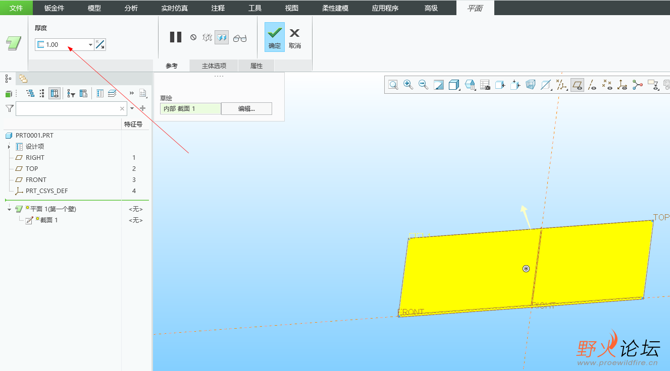Viewport: 670px width, 371px height.
Task: Open the 属性 panel tab
Action: pyautogui.click(x=256, y=66)
